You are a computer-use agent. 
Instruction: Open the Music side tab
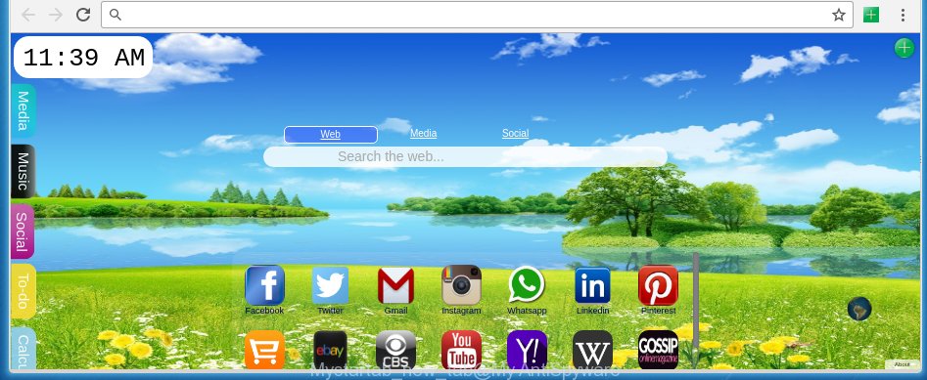click(x=23, y=171)
